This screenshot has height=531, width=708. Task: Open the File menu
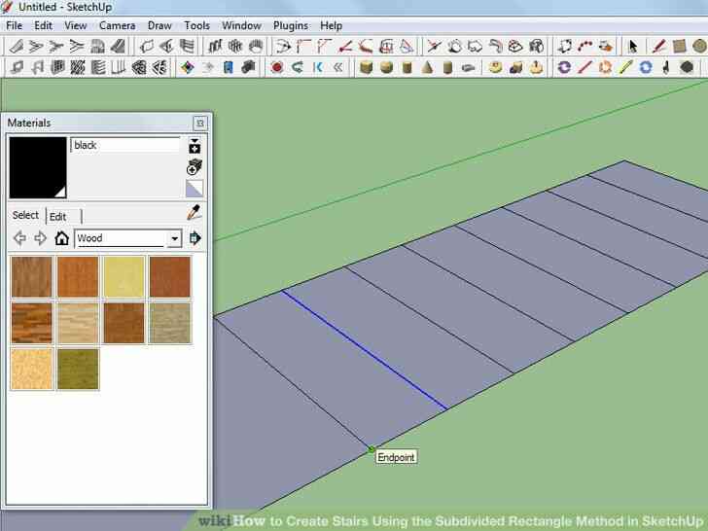coord(14,25)
